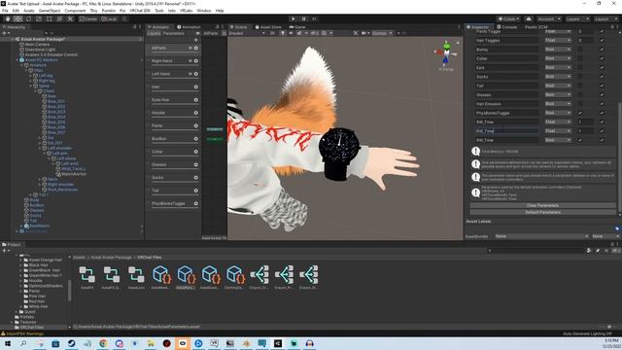Image resolution: width=622 pixels, height=350 pixels.
Task: Switch to the Animation tab
Action: click(189, 27)
